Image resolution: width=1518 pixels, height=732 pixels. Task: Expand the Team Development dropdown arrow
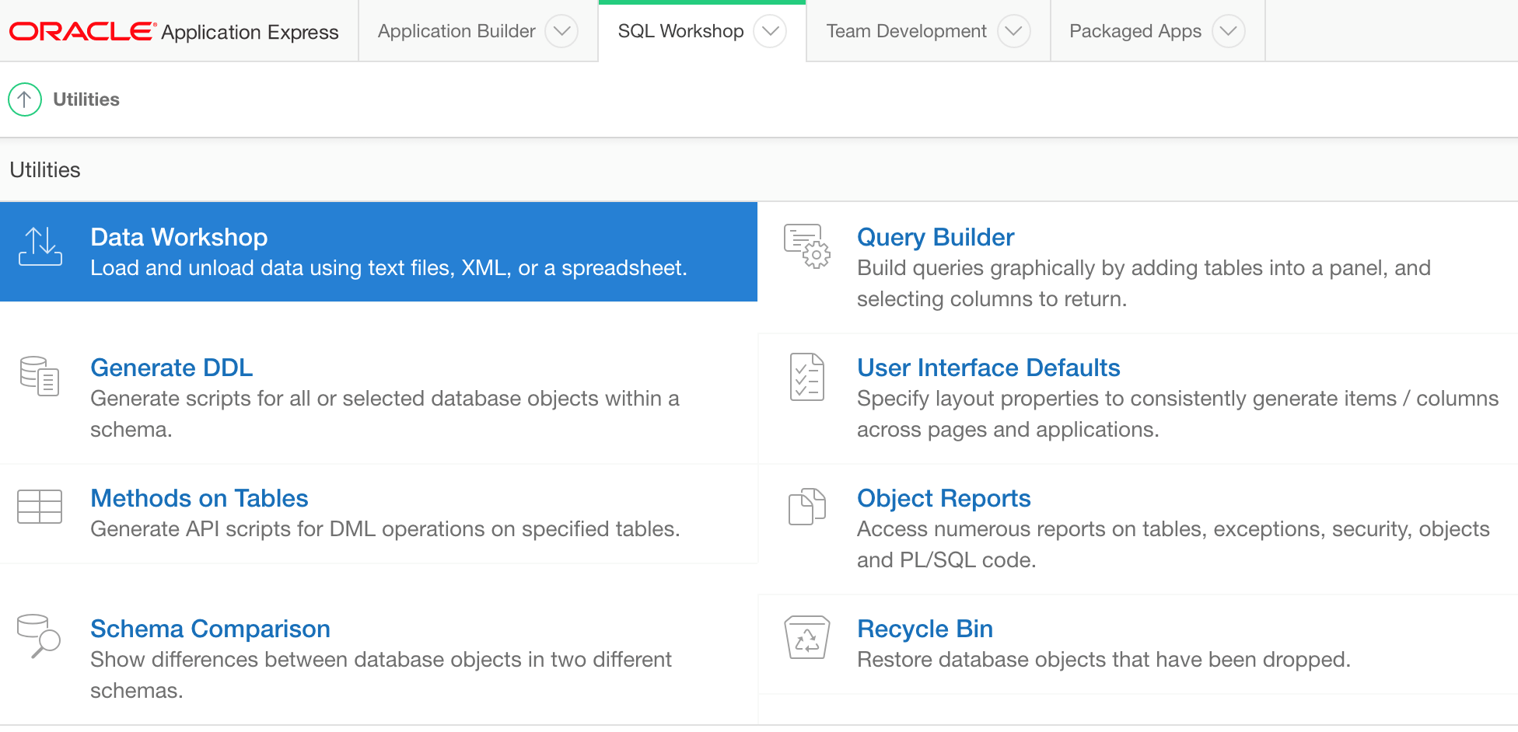tap(1013, 31)
